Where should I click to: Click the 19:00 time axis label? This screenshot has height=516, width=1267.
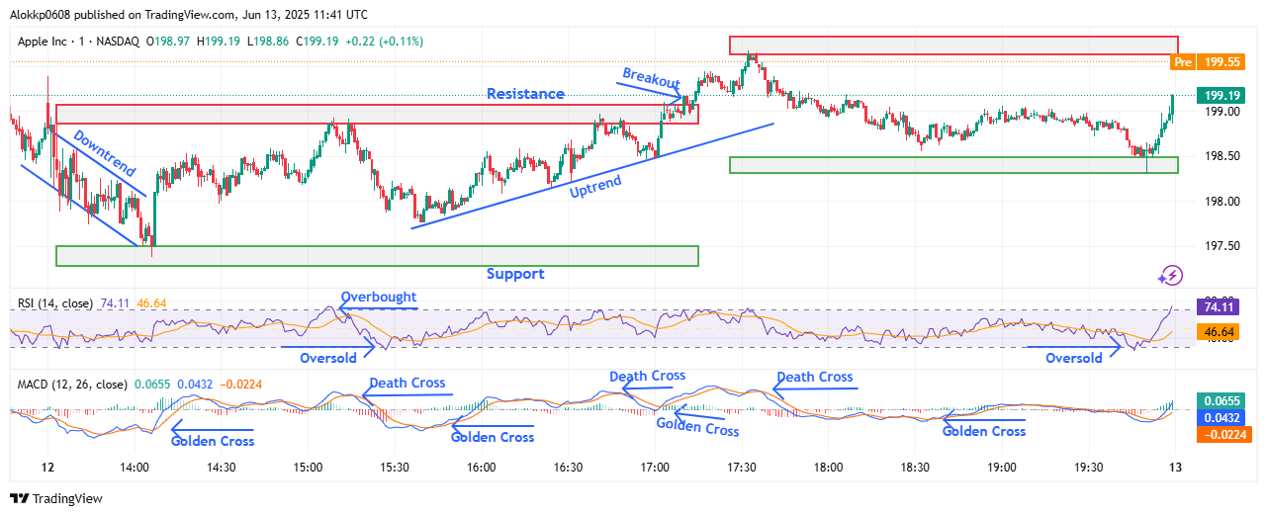[x=1002, y=467]
